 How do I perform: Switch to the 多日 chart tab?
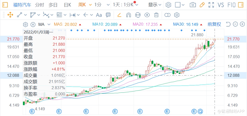point(53,5)
